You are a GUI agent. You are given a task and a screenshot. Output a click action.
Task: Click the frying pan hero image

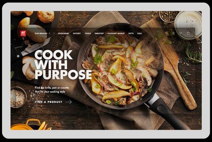tap(120, 66)
